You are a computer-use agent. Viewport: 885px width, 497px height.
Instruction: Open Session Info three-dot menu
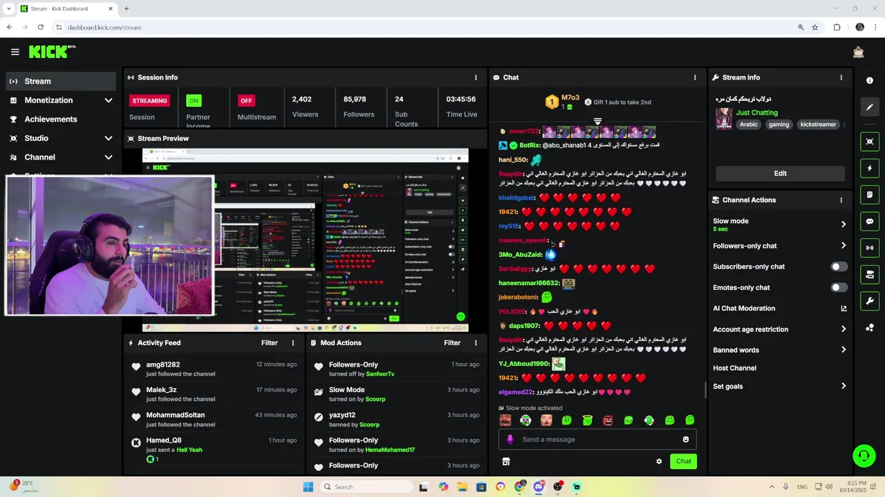point(476,77)
